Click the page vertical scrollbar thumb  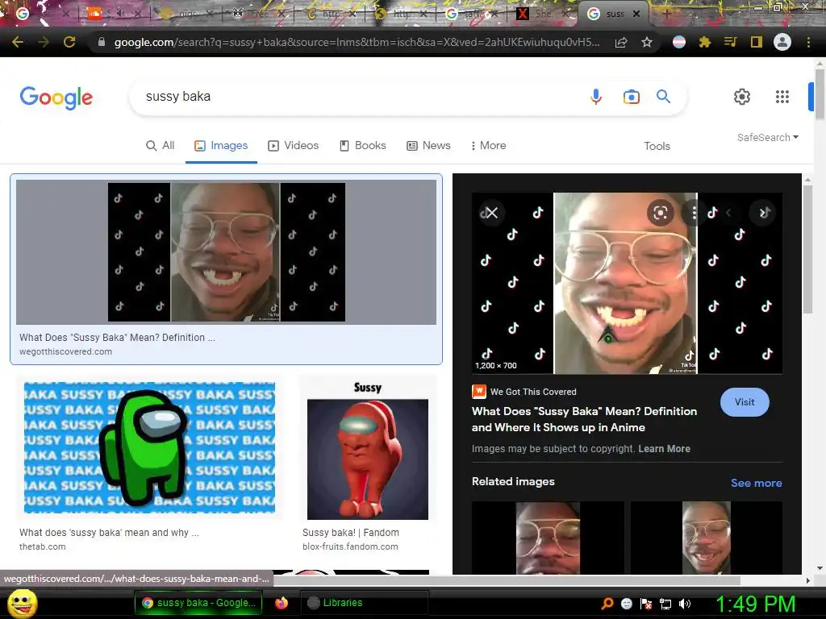point(820,93)
